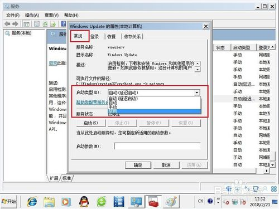This screenshot has width=279, height=209.
Task: Click description box scroll down arrow
Action: [x=198, y=70]
